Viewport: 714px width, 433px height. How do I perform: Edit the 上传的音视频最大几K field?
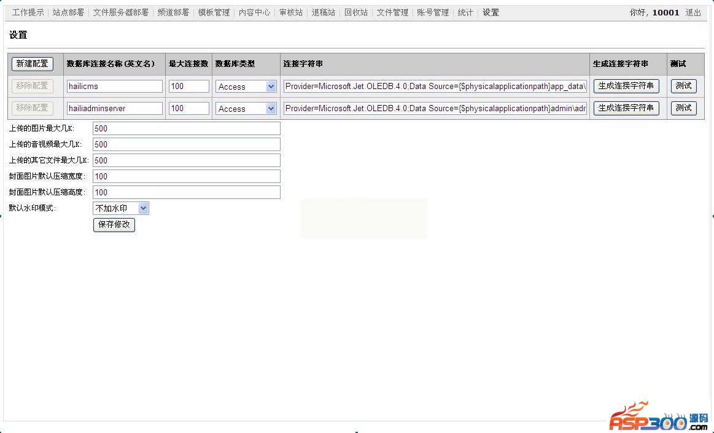pos(187,144)
